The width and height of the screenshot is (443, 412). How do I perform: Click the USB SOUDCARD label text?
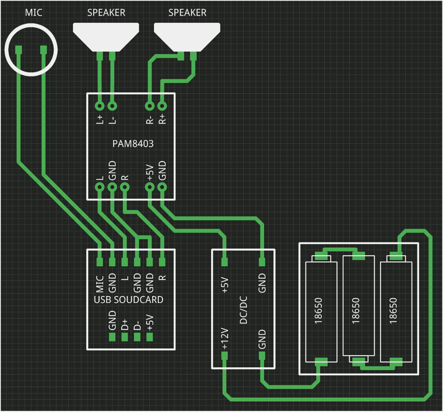(x=128, y=299)
